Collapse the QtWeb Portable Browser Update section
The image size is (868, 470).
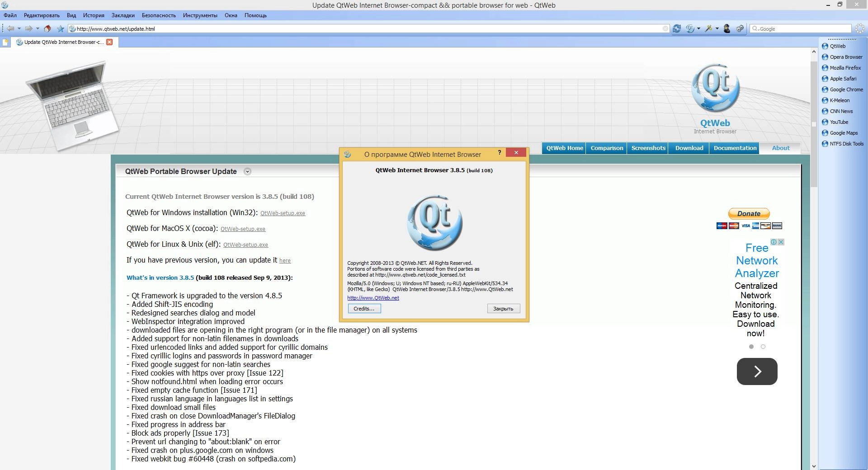[247, 171]
